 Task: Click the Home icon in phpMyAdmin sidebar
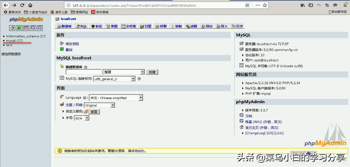tap(12, 28)
